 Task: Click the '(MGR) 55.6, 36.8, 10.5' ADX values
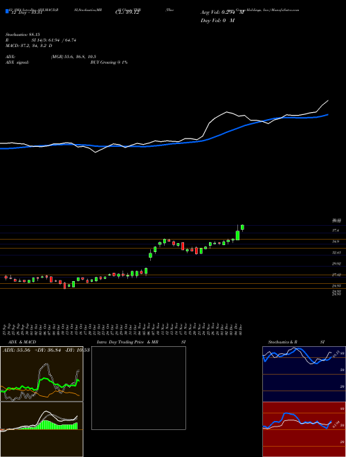coord(73,57)
